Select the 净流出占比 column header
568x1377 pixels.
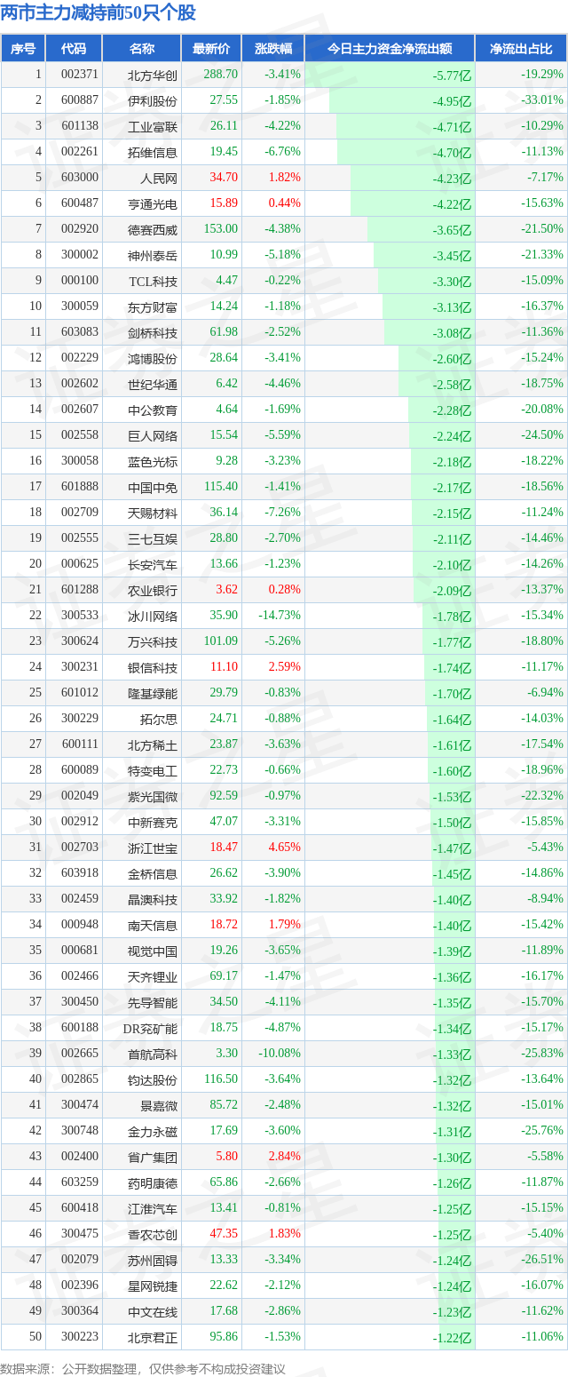520,49
